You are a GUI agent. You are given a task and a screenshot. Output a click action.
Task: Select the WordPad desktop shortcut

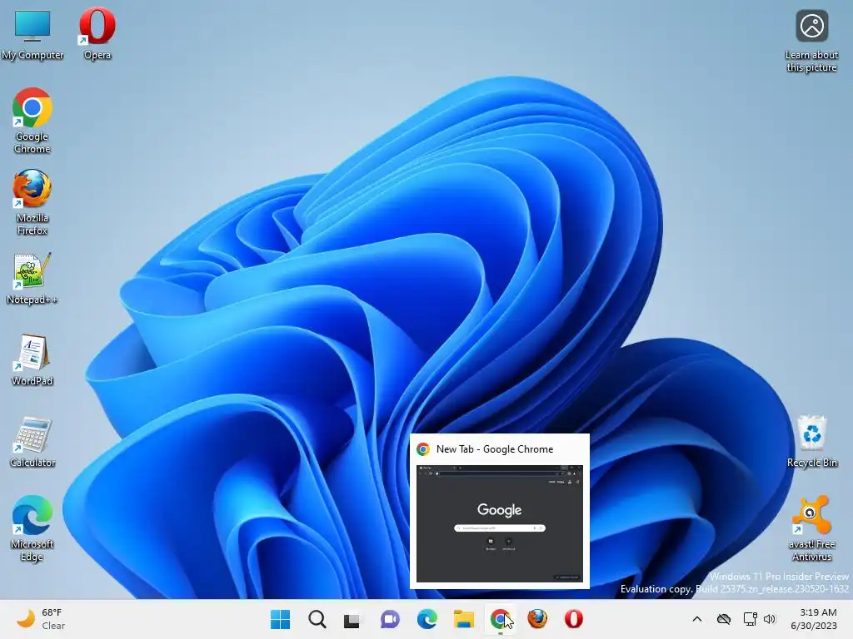32,359
